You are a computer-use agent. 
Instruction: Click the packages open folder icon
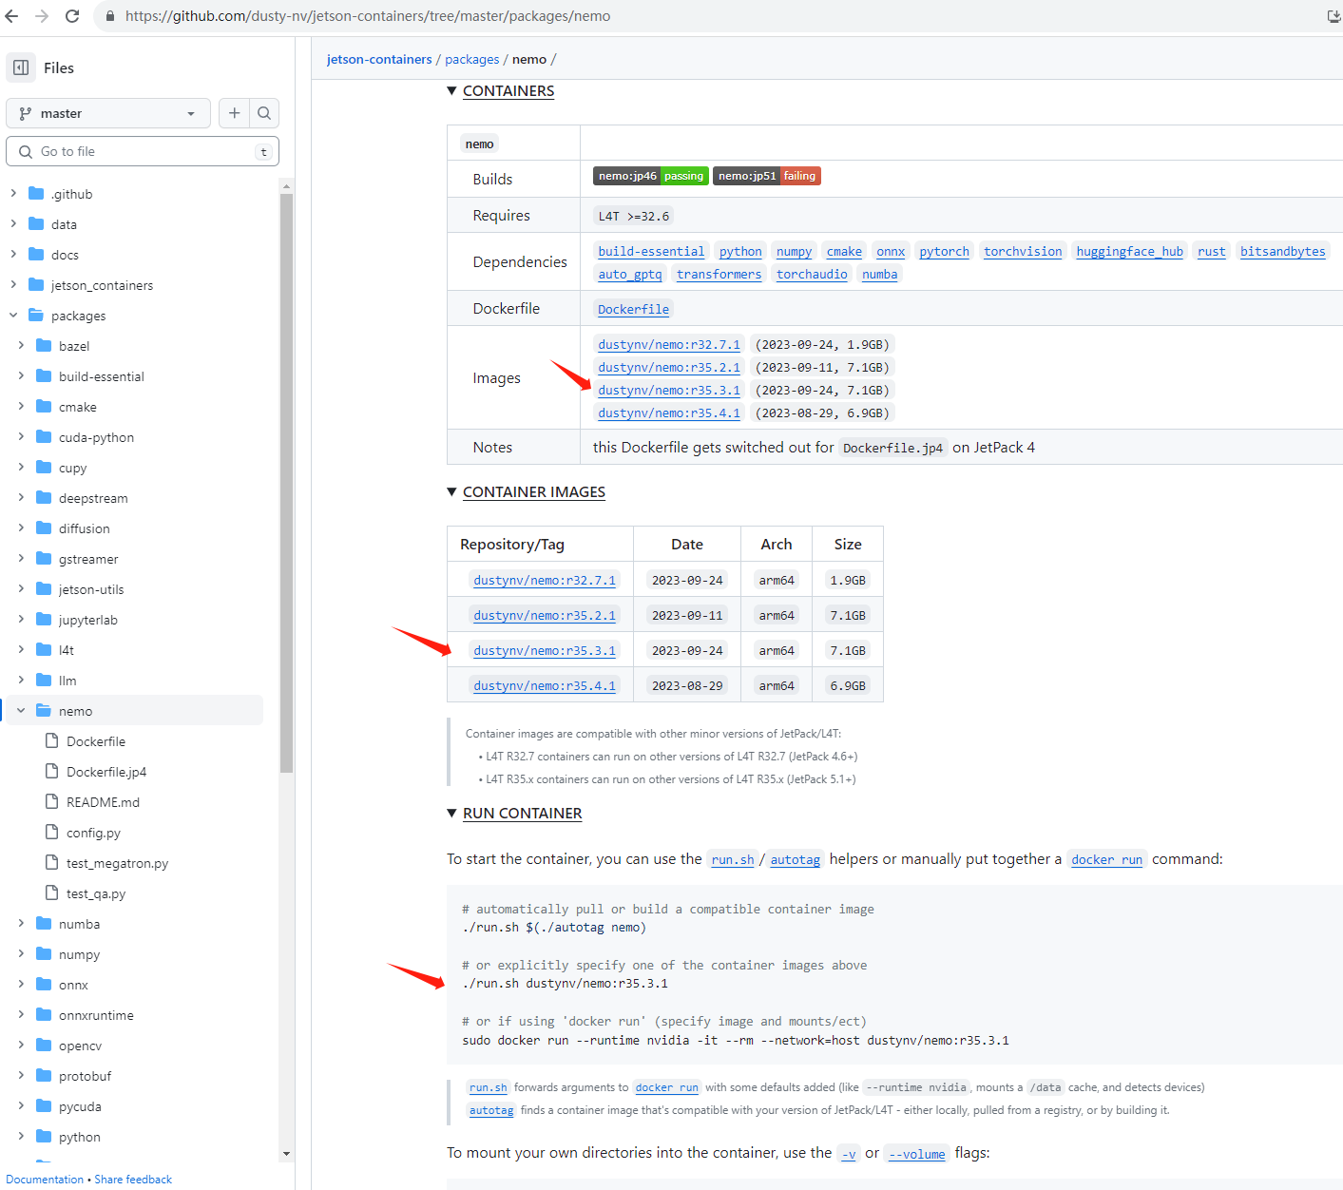pyautogui.click(x=36, y=315)
